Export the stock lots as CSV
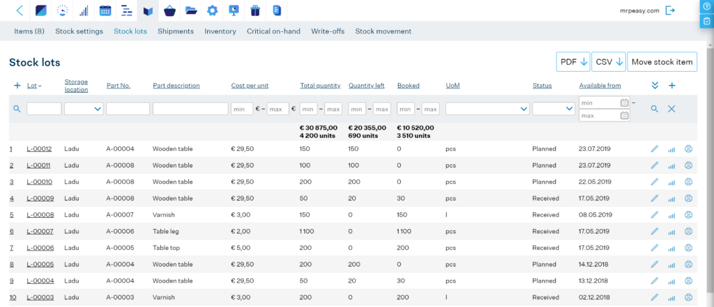The image size is (714, 307). [x=609, y=62]
